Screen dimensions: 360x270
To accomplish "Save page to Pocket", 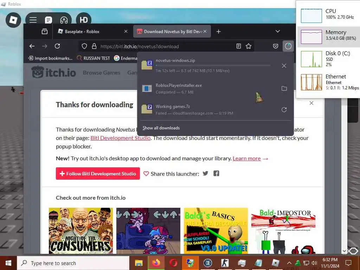I will [x=276, y=46].
